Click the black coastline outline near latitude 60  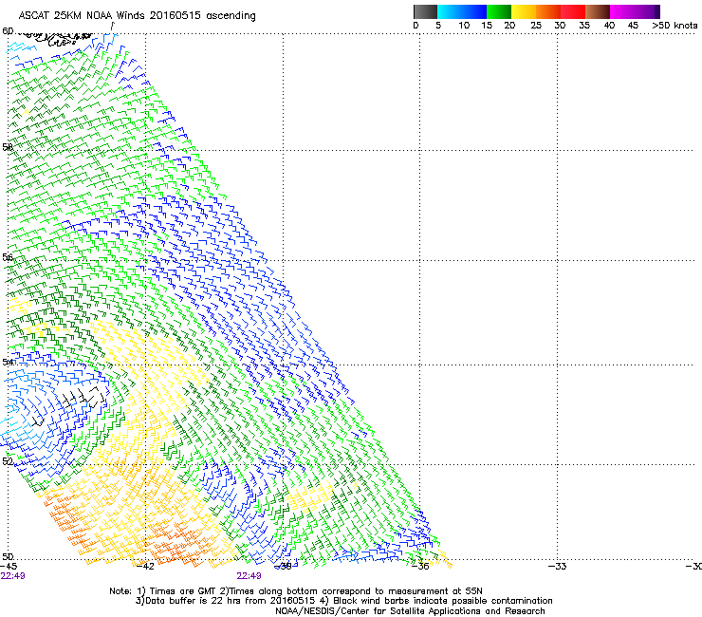click(x=55, y=39)
